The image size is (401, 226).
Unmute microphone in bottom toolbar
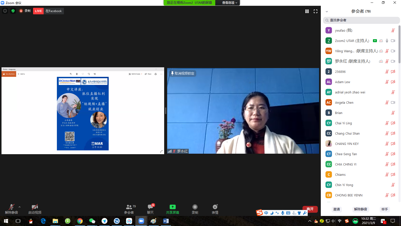pos(12,209)
